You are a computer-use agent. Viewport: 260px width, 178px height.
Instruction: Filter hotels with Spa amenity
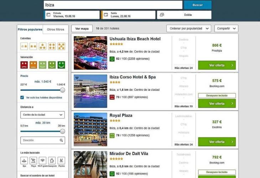[24, 161]
